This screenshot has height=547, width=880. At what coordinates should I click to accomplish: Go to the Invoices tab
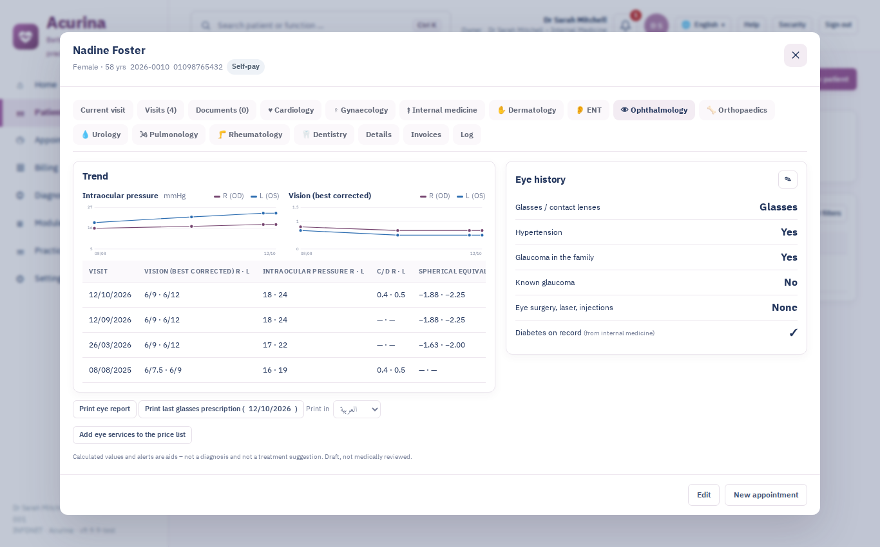point(426,134)
